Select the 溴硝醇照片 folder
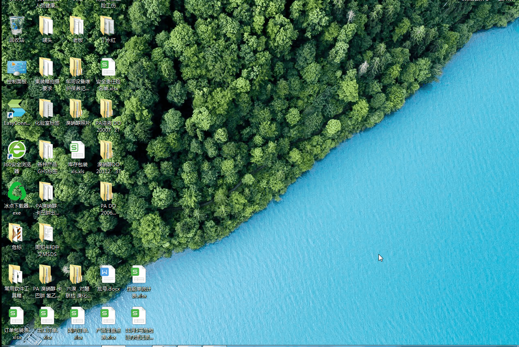Screen dimensions: 519x347 [77, 109]
